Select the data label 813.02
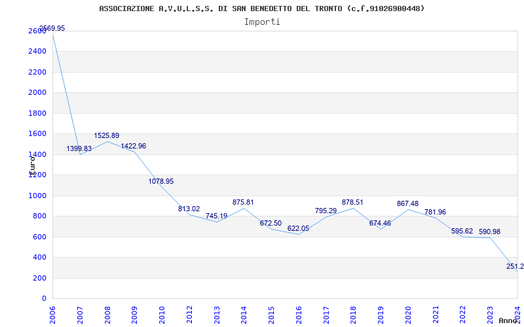This screenshot has width=524, height=327. 189,209
